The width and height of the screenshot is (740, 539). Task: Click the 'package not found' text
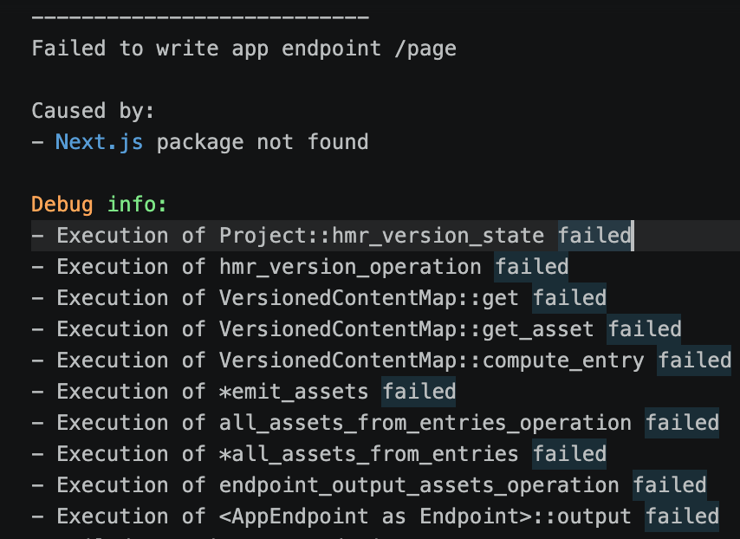[263, 142]
